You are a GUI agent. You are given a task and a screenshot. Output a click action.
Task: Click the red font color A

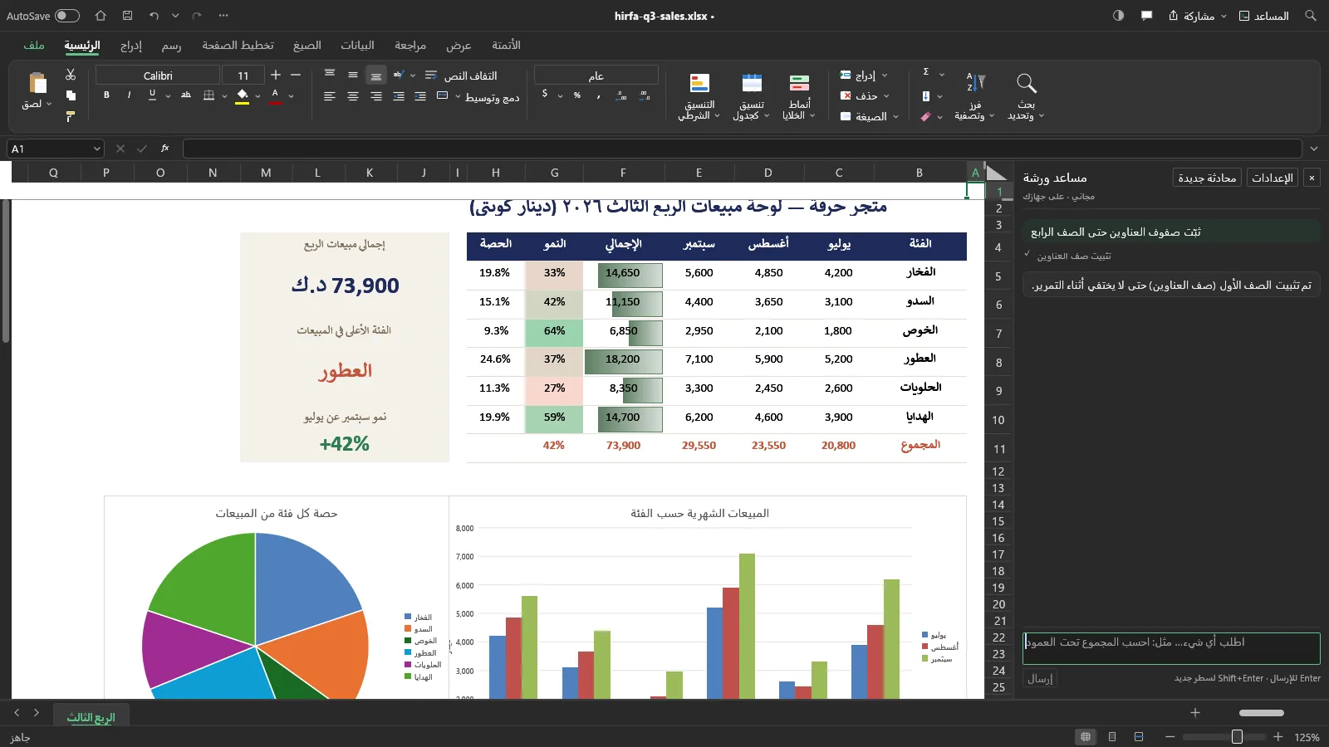(275, 96)
